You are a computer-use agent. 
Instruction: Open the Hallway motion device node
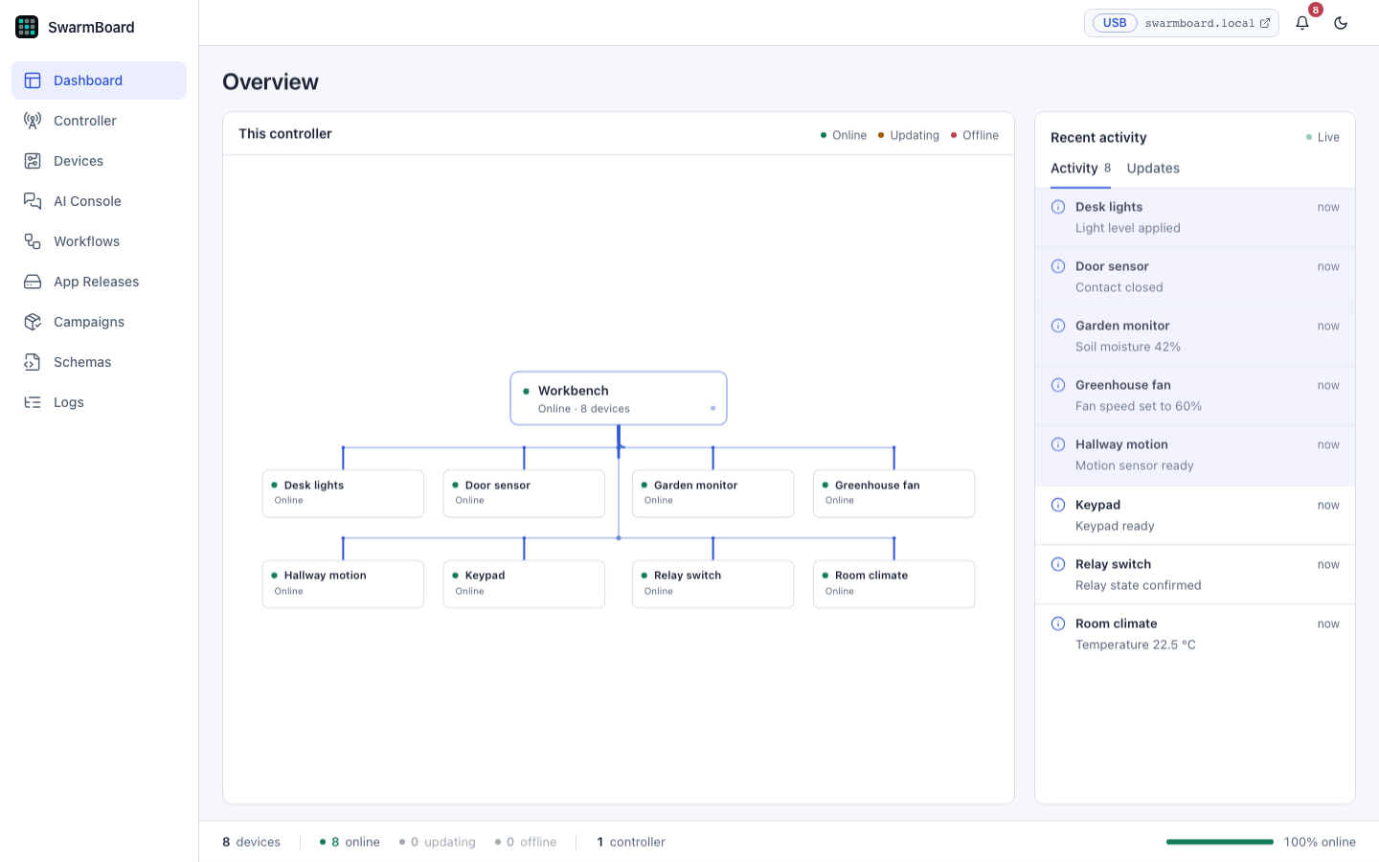click(x=343, y=584)
